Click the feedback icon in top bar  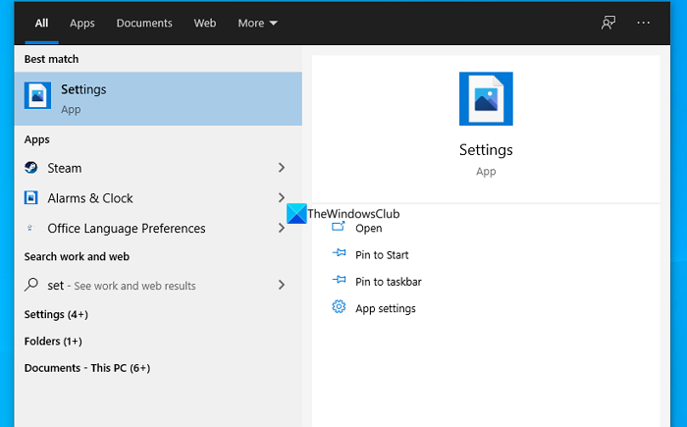pos(608,23)
